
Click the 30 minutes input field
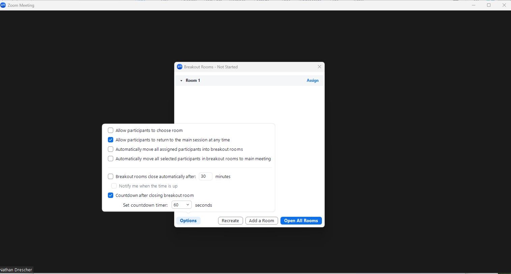(205, 176)
